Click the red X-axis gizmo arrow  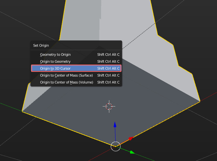click(131, 138)
